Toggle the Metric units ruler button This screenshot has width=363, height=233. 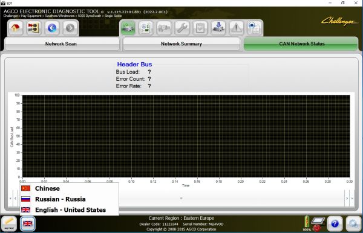pos(9,223)
